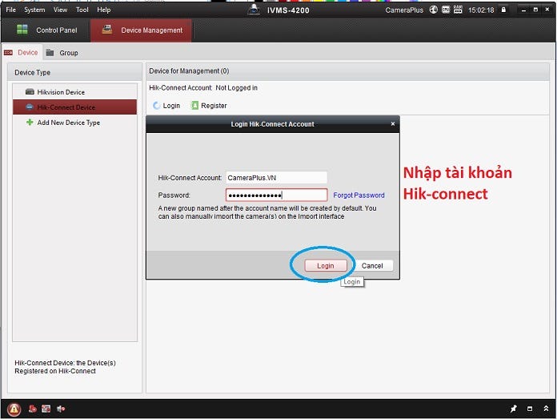Open the Tool menu
Screen dimensions: 557x419
click(x=82, y=10)
